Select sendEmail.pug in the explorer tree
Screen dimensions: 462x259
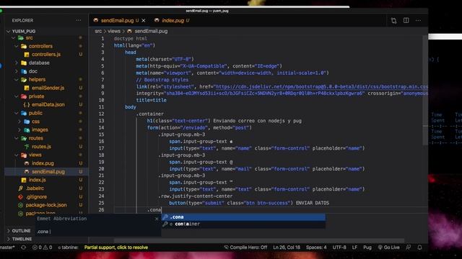48,171
